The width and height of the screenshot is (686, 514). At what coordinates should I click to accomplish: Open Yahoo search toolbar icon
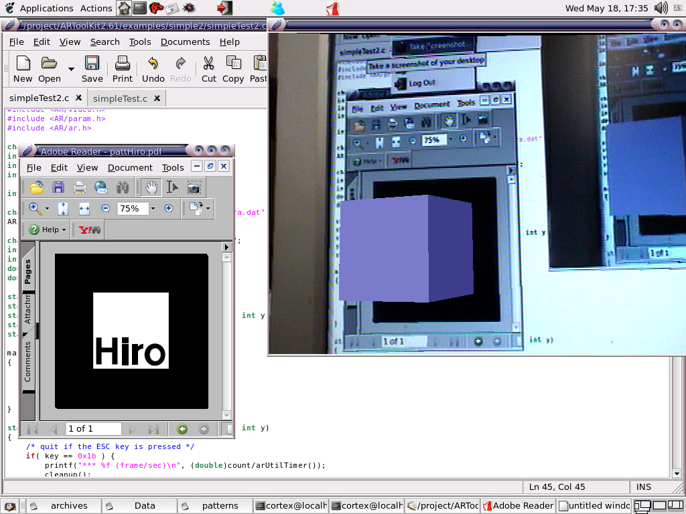tap(90, 230)
